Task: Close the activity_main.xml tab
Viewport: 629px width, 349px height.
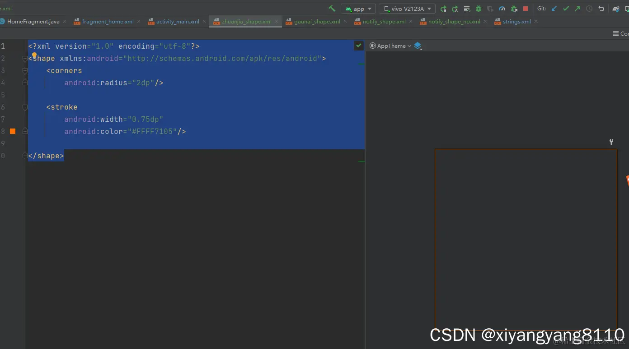Action: (204, 21)
